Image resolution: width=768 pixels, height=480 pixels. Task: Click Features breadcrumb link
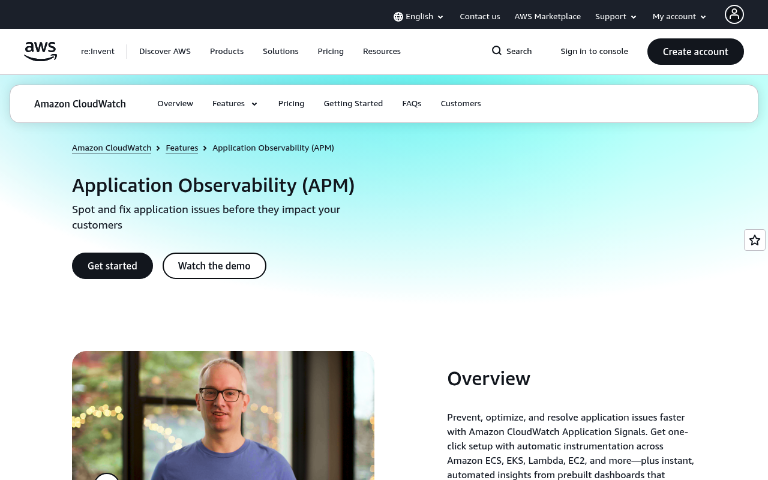tap(182, 148)
